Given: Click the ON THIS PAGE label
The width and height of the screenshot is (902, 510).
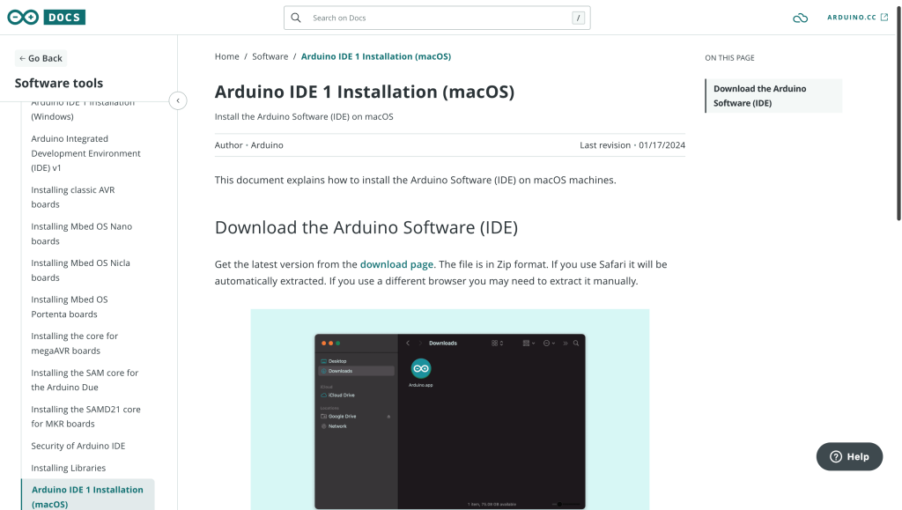Looking at the screenshot, I should click(x=729, y=57).
